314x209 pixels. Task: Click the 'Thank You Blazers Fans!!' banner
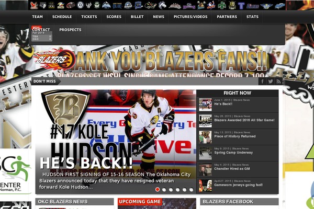click(x=157, y=61)
